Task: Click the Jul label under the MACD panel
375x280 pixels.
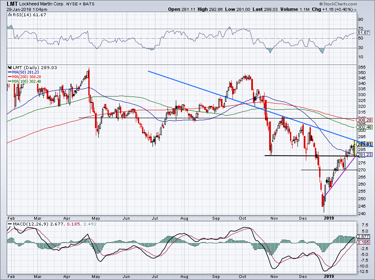Action: click(x=155, y=276)
